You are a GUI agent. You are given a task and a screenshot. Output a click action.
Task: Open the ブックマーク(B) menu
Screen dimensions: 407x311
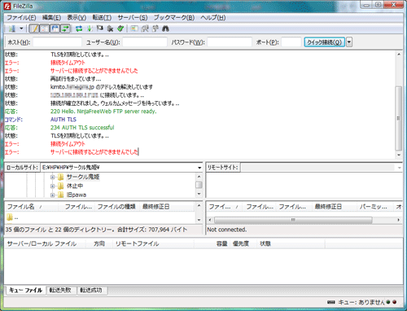174,18
